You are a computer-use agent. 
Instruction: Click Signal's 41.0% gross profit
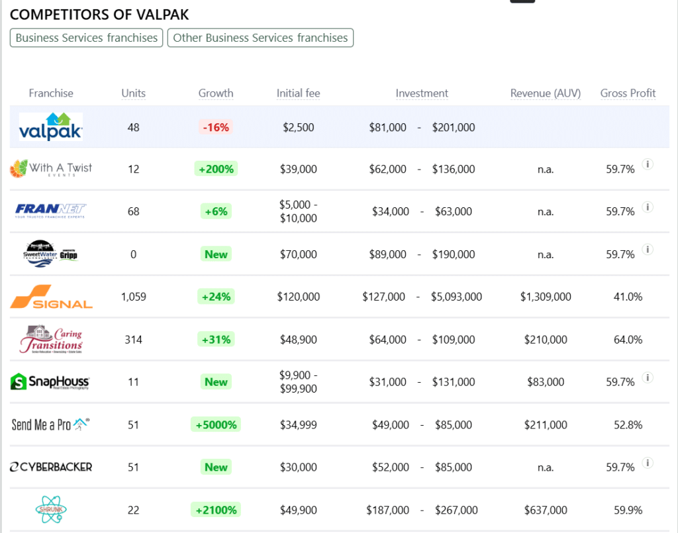pyautogui.click(x=628, y=297)
